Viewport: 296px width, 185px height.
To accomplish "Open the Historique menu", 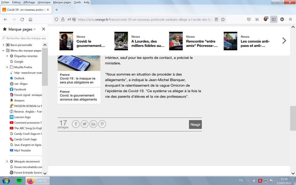I will click(x=44, y=2).
